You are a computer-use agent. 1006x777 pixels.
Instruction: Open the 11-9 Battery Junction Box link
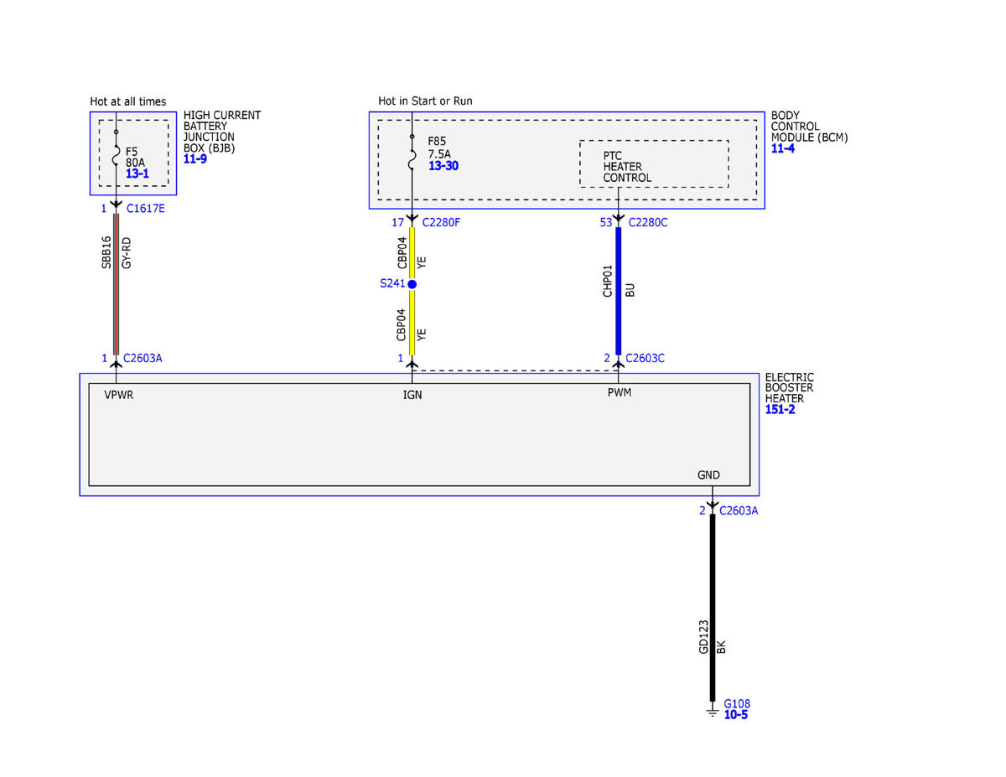click(x=194, y=158)
